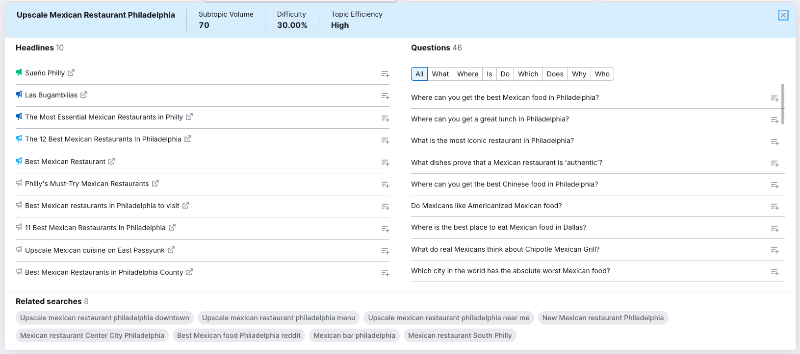The image size is (800, 354).
Task: Open external link icon next to Sueño Philly
Action: 71,72
